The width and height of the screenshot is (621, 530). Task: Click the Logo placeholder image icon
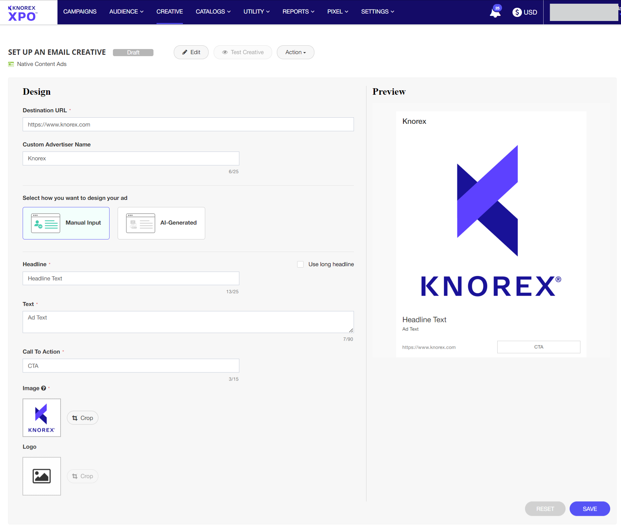[42, 476]
